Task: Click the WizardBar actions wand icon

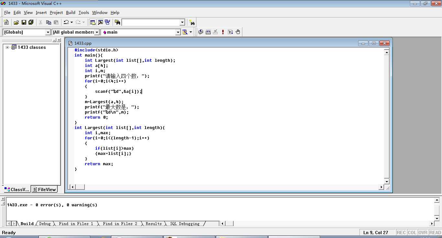Action: (x=185, y=32)
